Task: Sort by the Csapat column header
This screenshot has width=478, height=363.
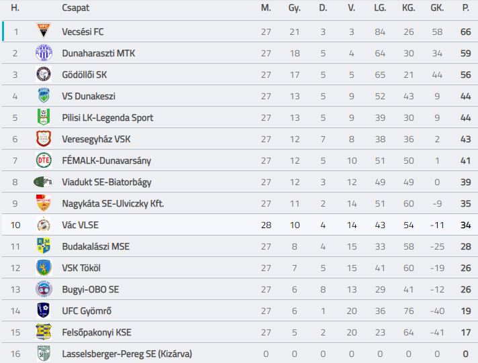Action: pyautogui.click(x=76, y=7)
